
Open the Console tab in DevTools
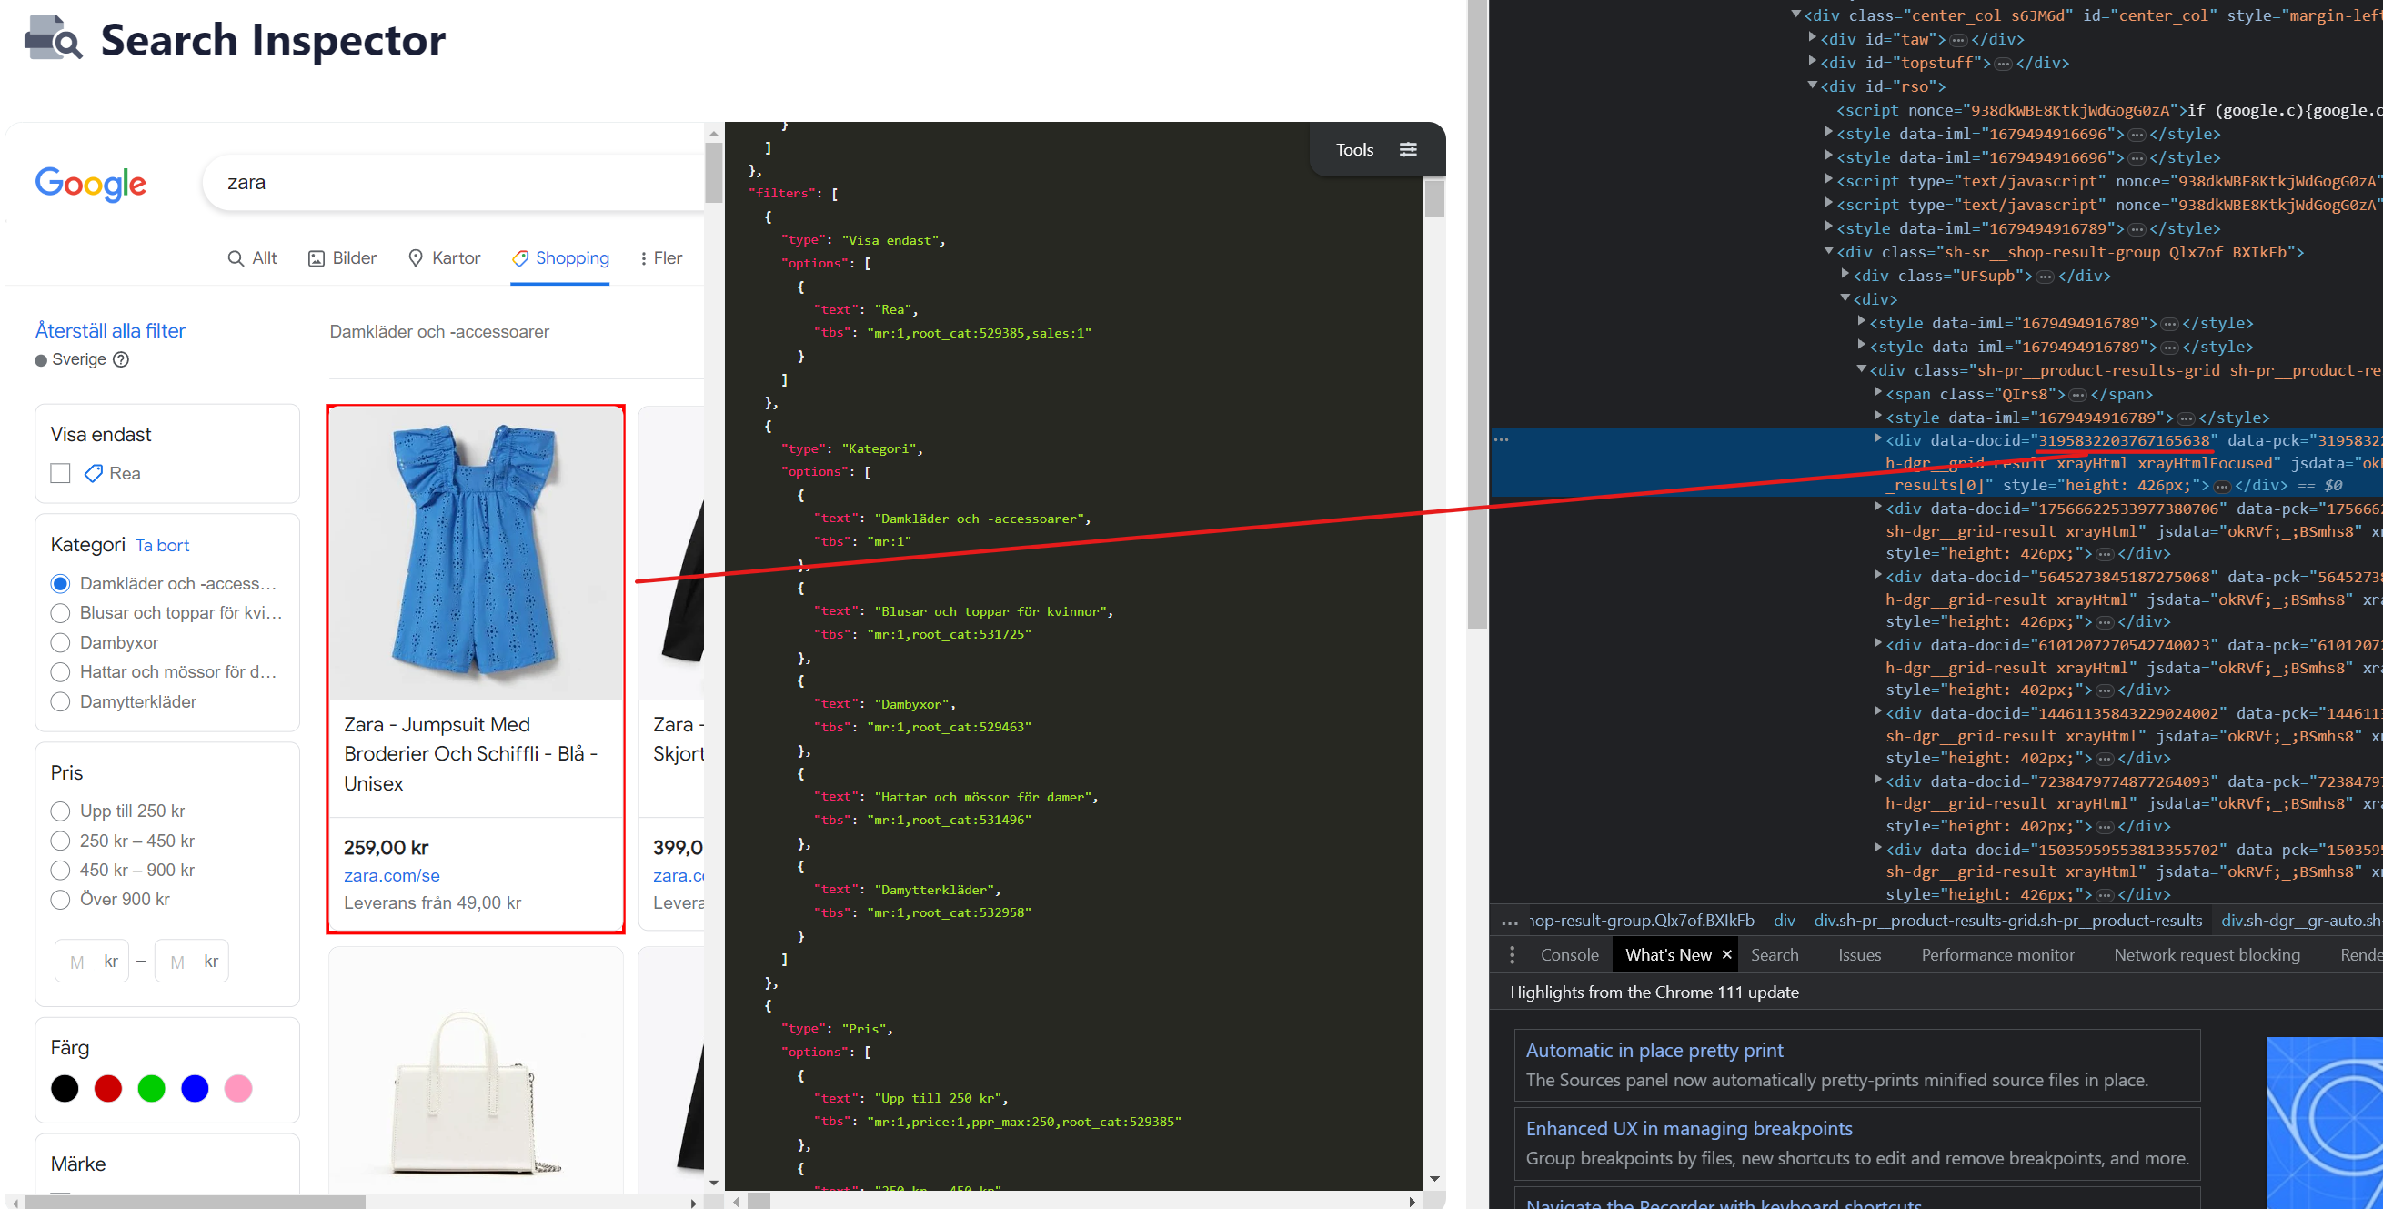click(x=1570, y=953)
